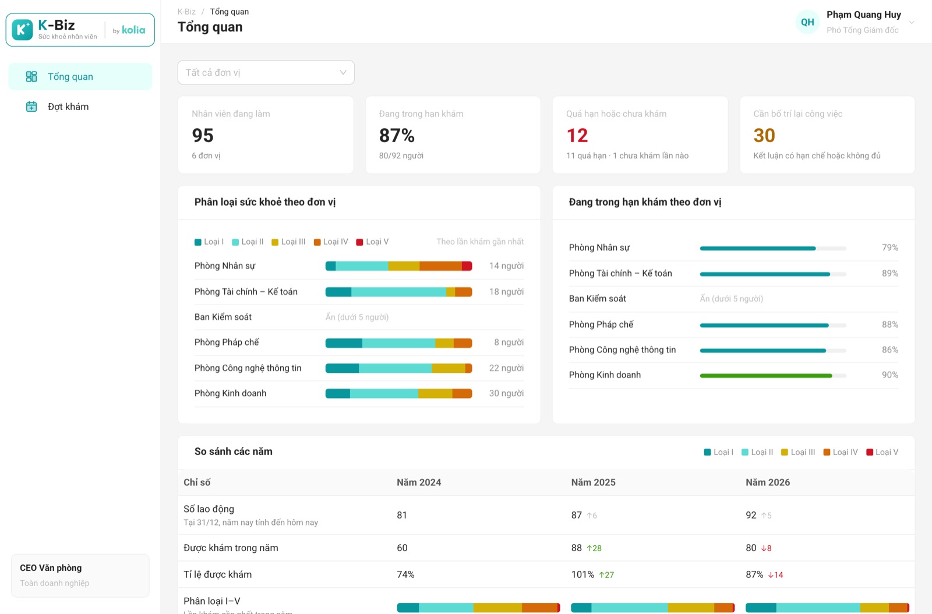This screenshot has height=614, width=932.
Task: Click the kolia brand logo
Action: (x=133, y=30)
